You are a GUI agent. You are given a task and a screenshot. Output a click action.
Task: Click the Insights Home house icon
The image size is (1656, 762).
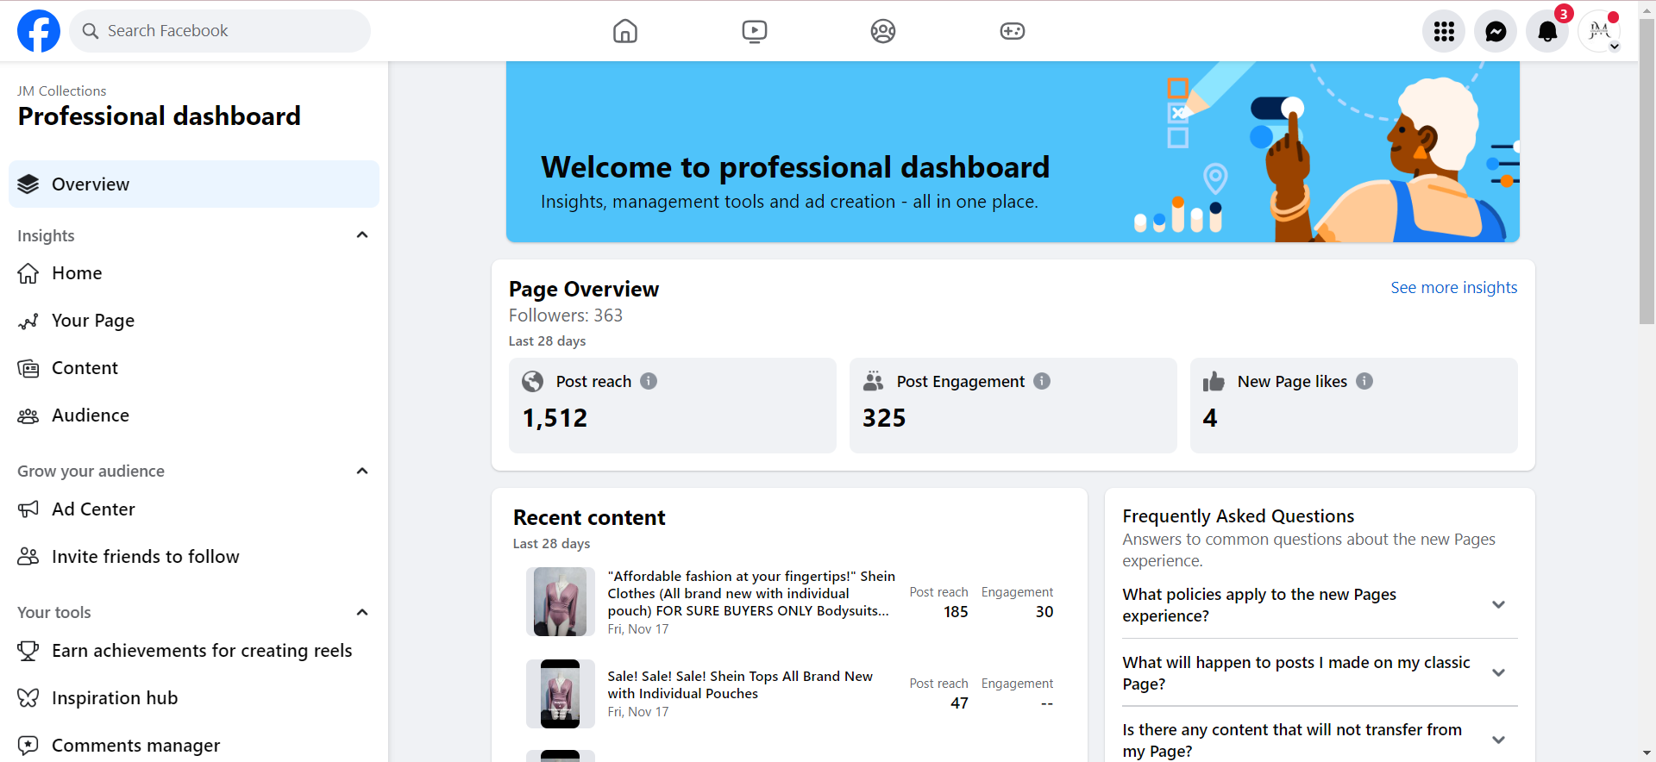(x=28, y=273)
